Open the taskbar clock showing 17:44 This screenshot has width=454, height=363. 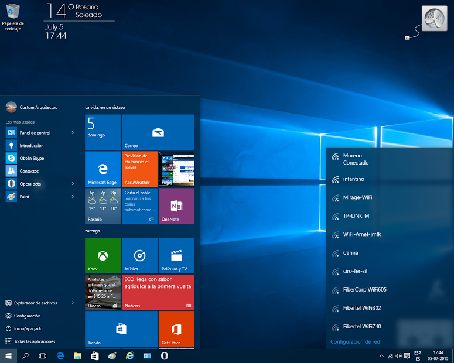(x=438, y=356)
